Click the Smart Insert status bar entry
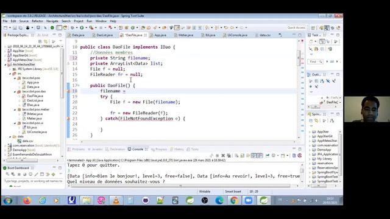This screenshot has height=219, width=390. coord(233,192)
